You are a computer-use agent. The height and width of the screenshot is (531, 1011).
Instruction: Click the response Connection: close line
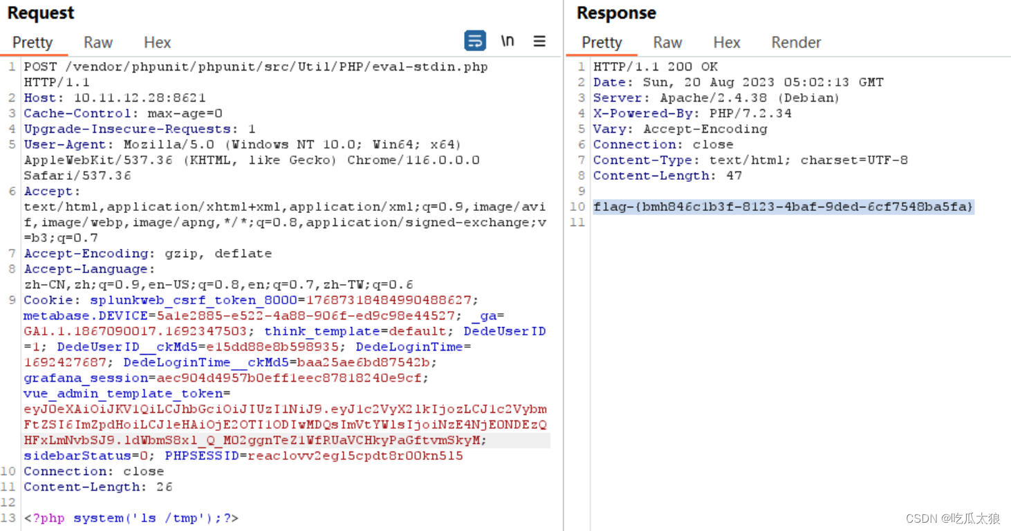point(663,145)
